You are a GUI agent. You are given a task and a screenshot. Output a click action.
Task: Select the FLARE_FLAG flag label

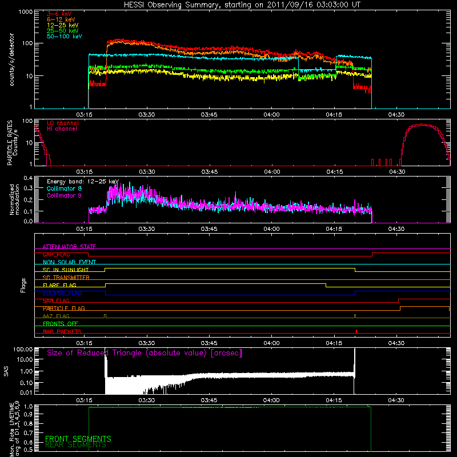coord(59,285)
